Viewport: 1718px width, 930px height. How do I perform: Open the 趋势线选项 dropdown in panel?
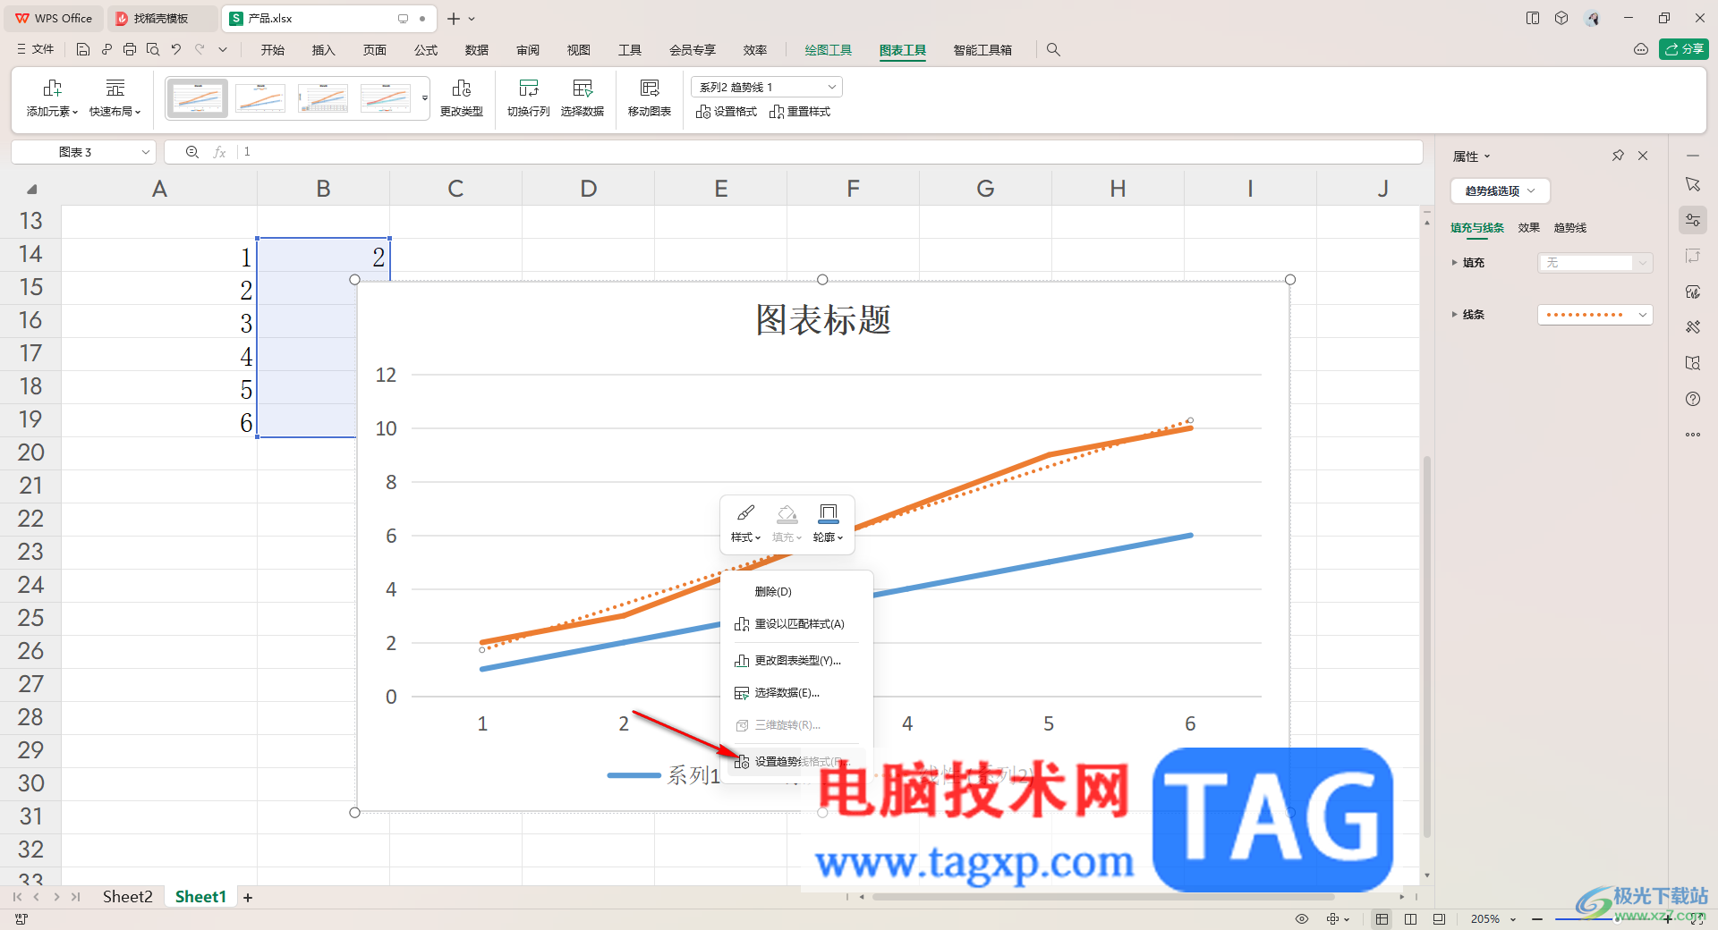pos(1500,190)
